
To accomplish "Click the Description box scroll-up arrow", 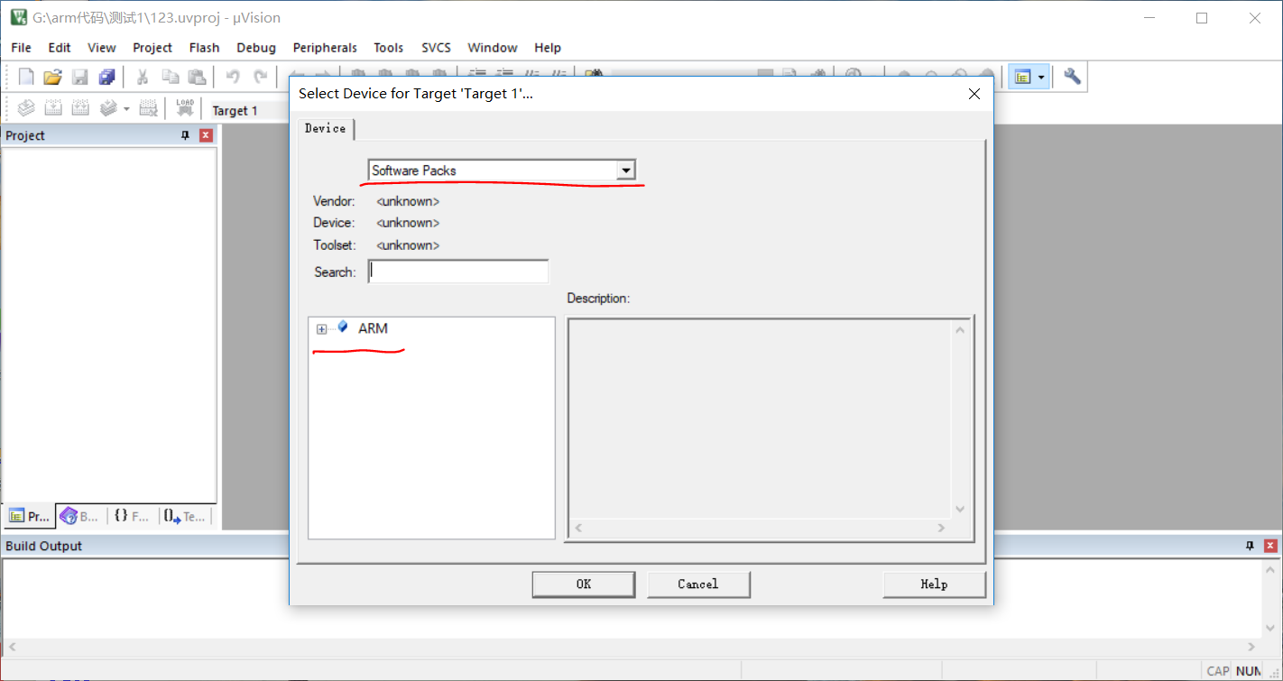I will click(960, 330).
